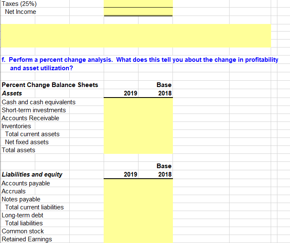This screenshot has width=290, height=243.
Task: Click the 2018 header in the Assets section
Action: 165,93
